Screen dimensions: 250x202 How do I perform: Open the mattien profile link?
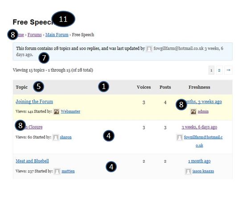(x=68, y=171)
